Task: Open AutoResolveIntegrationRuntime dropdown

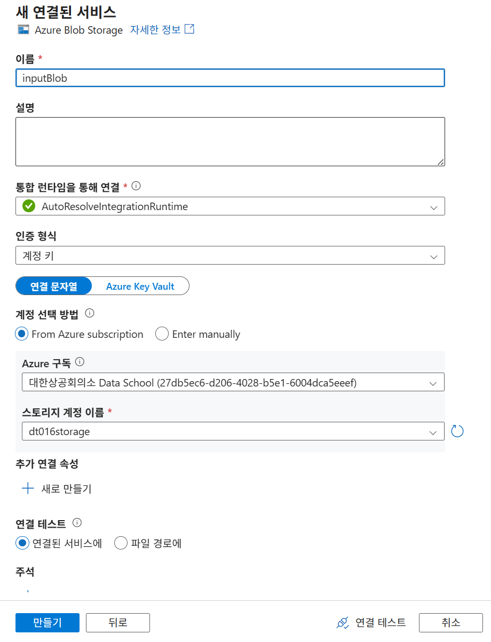Action: click(x=230, y=206)
